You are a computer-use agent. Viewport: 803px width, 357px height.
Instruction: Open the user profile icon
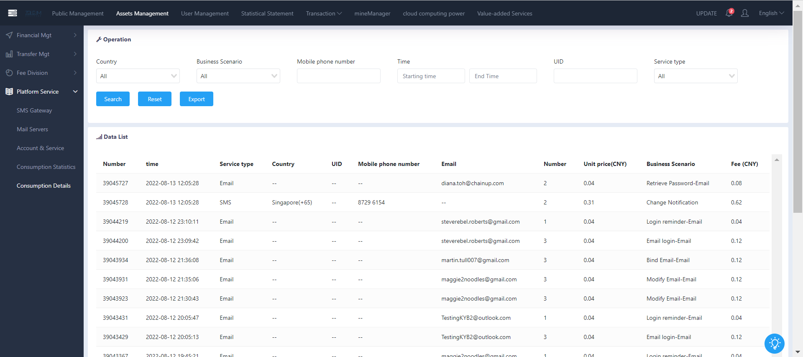click(745, 13)
